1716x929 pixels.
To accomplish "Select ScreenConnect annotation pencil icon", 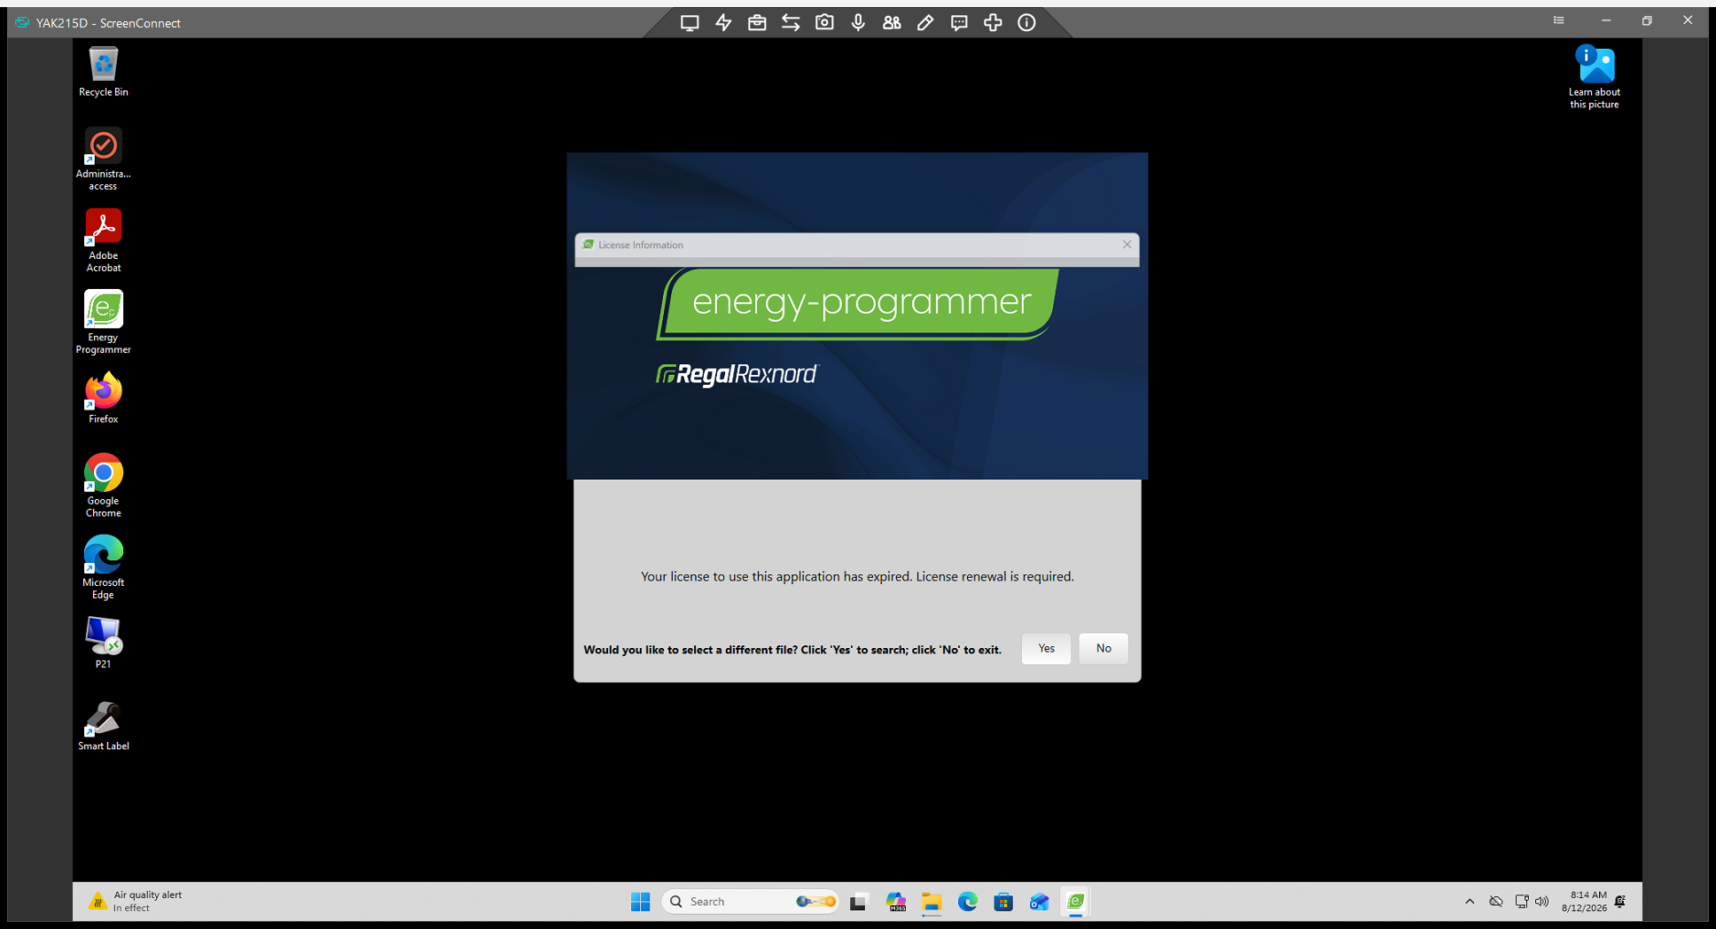I will [925, 23].
